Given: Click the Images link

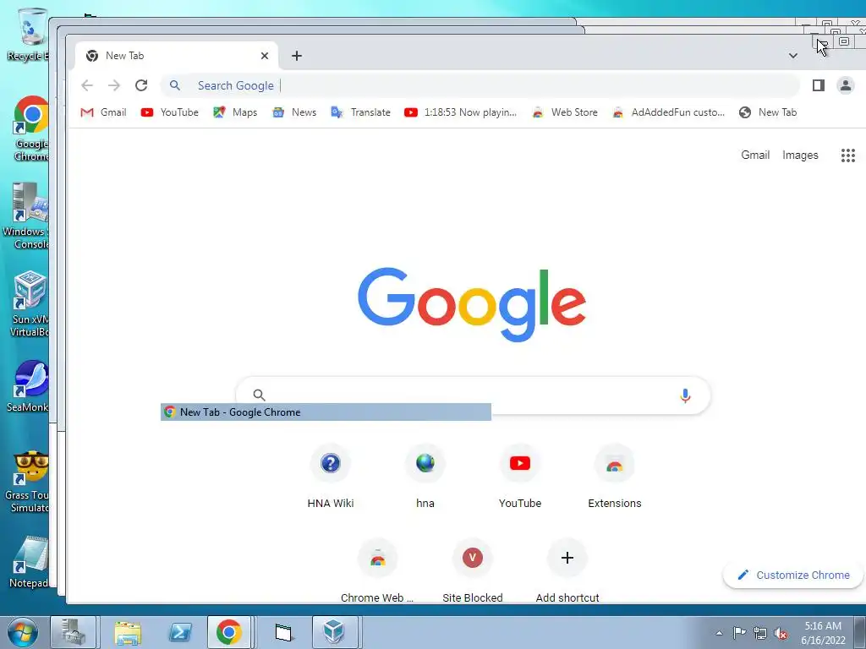Looking at the screenshot, I should tap(800, 155).
